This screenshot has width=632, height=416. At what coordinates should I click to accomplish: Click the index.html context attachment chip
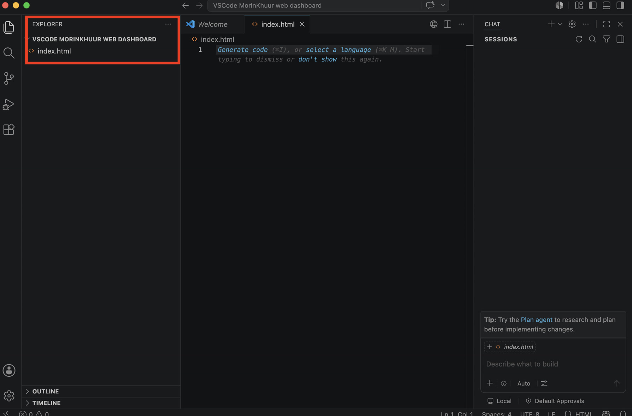(510, 347)
